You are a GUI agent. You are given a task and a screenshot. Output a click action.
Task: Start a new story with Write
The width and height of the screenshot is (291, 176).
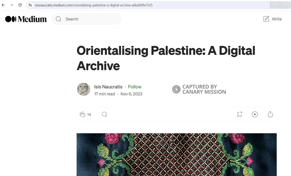point(272,19)
